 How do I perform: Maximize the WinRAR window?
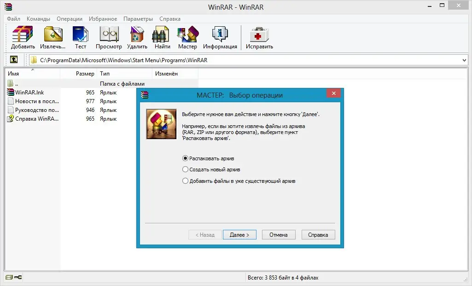point(442,5)
